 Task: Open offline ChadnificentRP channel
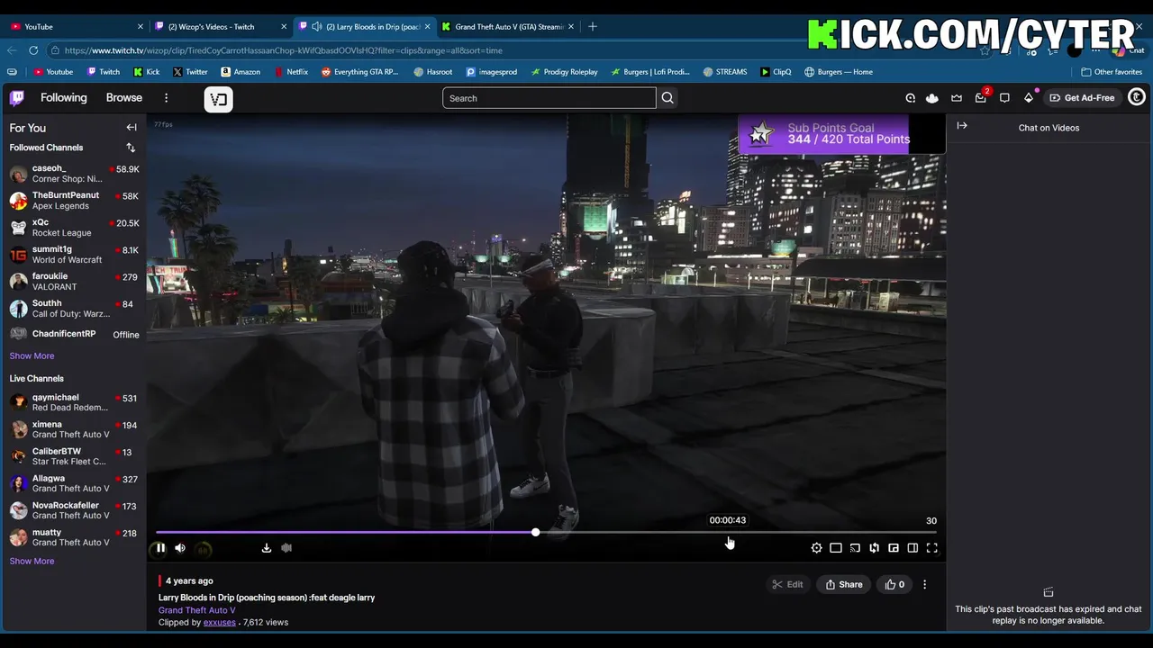point(74,334)
